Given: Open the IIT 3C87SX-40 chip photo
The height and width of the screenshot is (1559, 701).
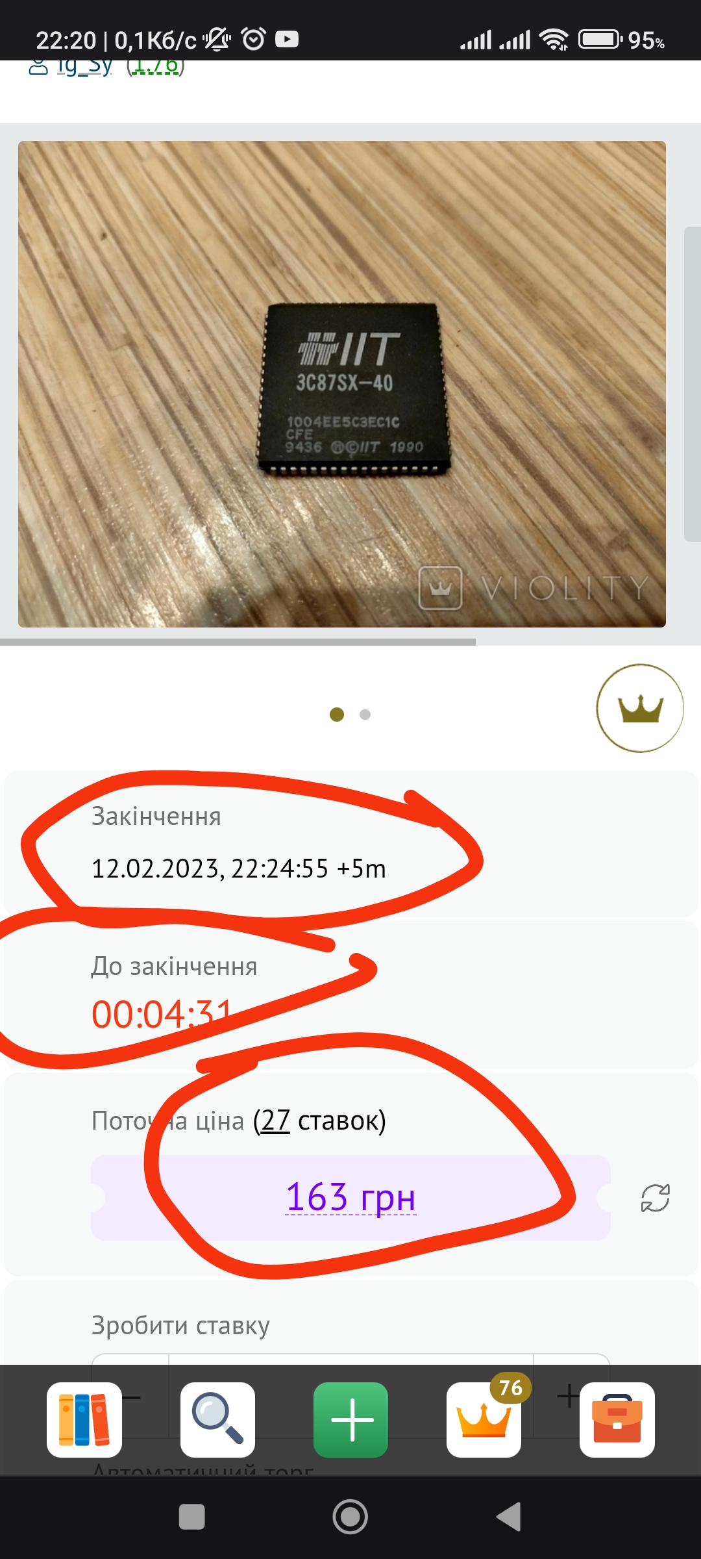Looking at the screenshot, I should (342, 384).
